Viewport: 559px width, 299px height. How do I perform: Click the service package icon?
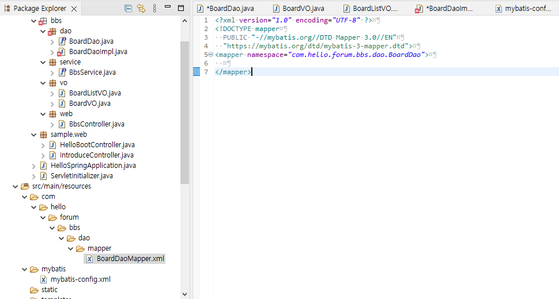click(x=53, y=62)
